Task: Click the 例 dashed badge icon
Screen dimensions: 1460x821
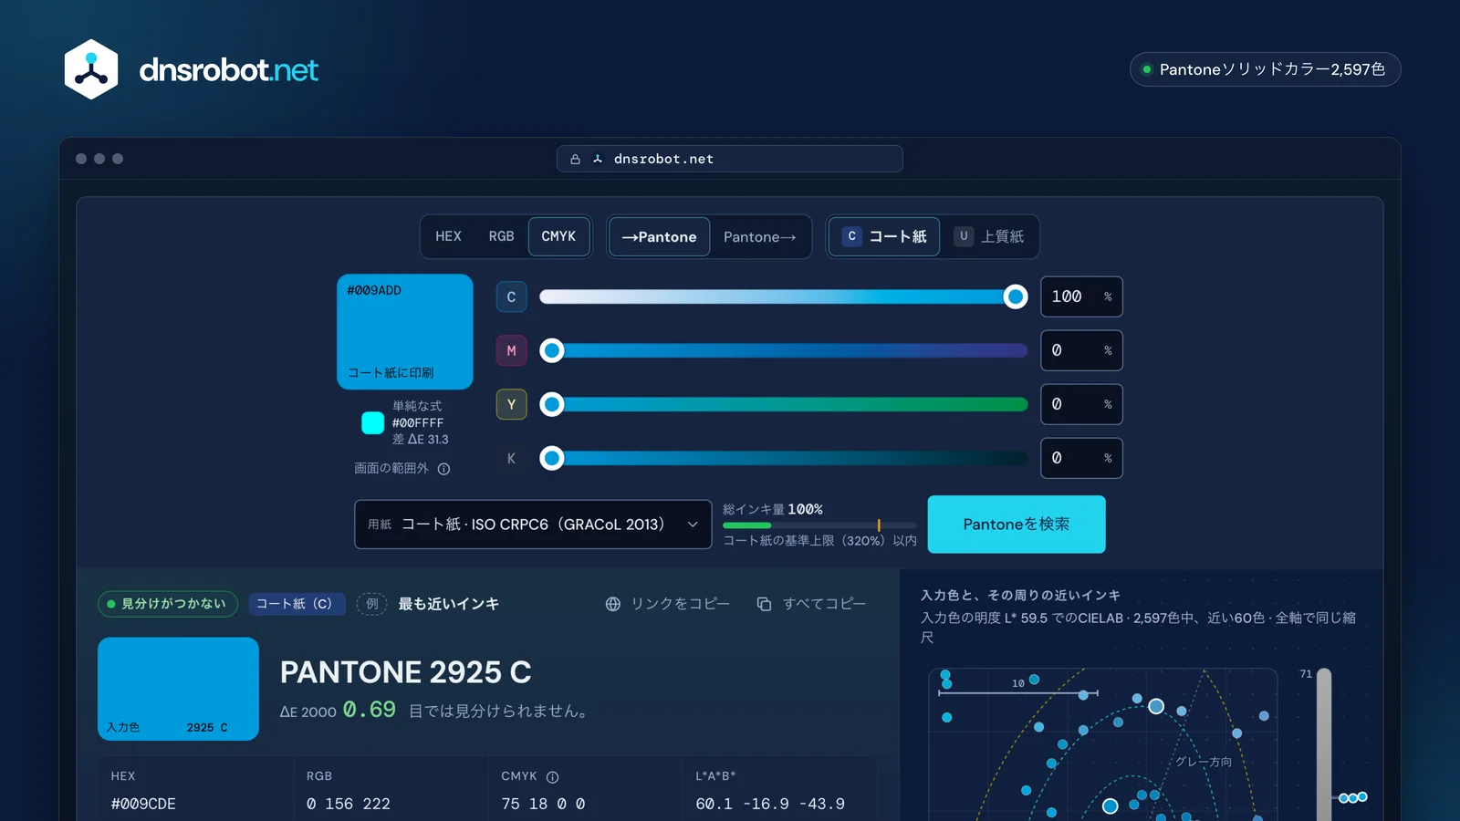Action: click(x=371, y=604)
